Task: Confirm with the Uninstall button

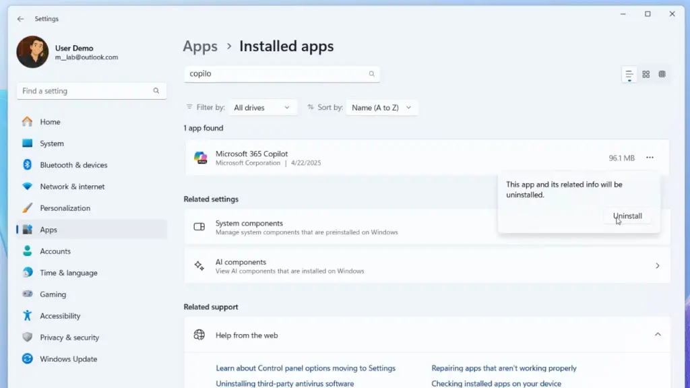Action: [x=627, y=216]
